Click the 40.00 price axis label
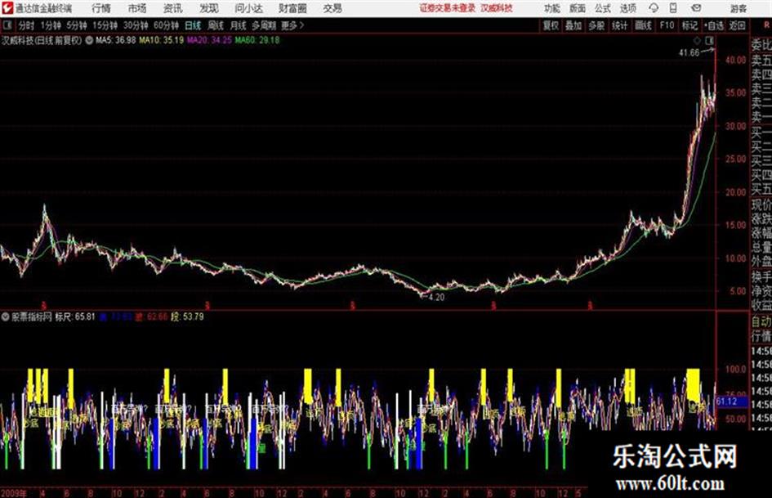 735,60
